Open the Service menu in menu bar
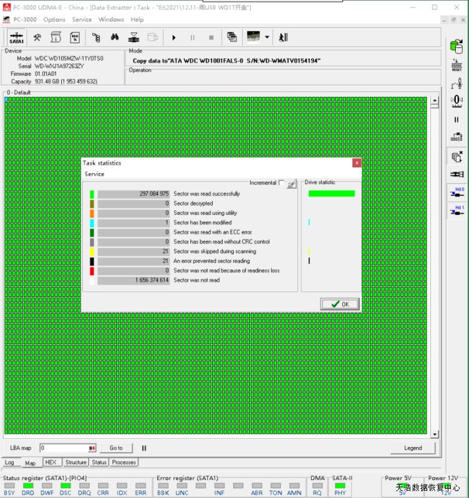469x498 pixels. [82, 19]
